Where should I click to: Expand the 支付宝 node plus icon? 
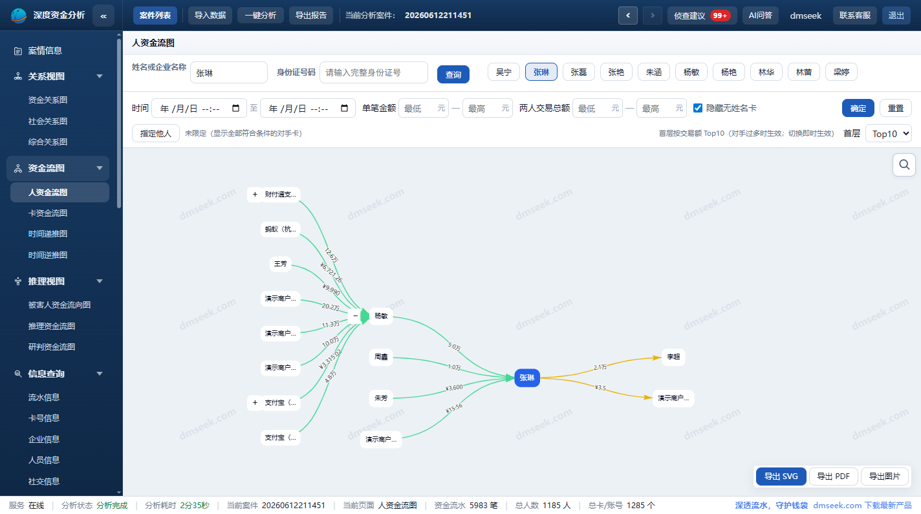[x=255, y=403]
